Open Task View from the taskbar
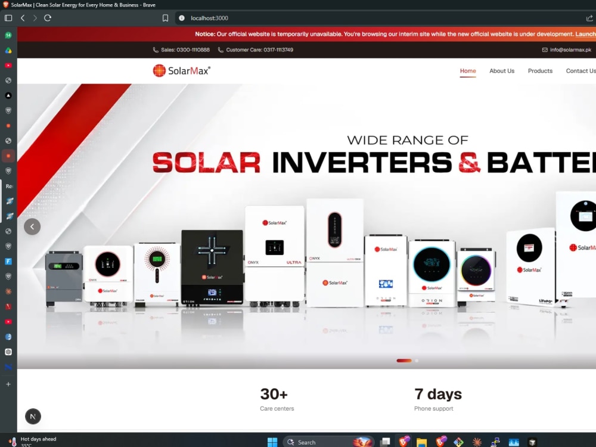 [x=385, y=442]
